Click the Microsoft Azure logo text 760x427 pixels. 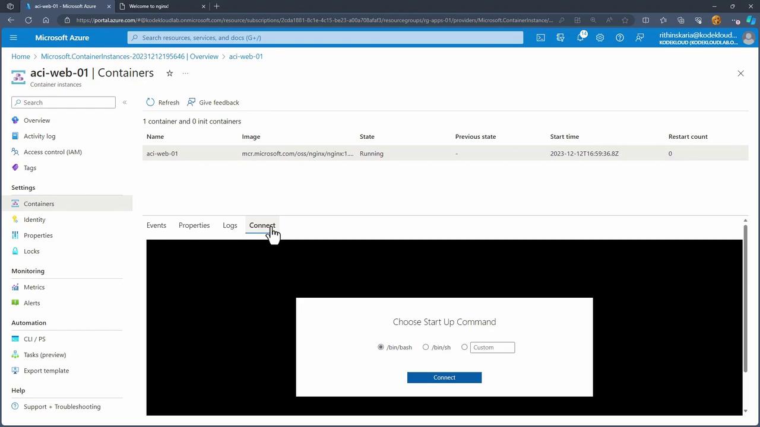pos(62,37)
